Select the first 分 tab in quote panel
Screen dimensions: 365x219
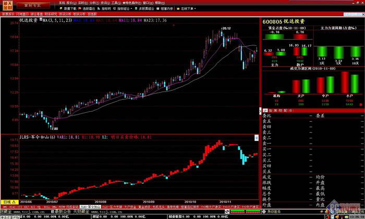[265, 111]
